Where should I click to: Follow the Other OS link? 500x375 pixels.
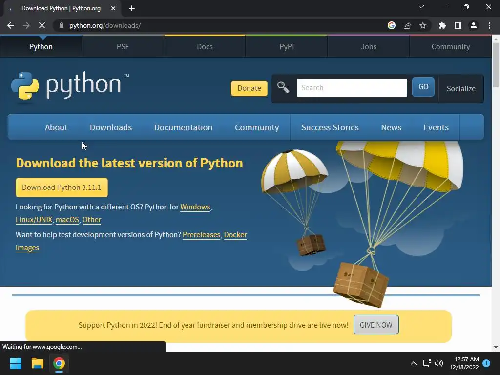[x=92, y=220]
